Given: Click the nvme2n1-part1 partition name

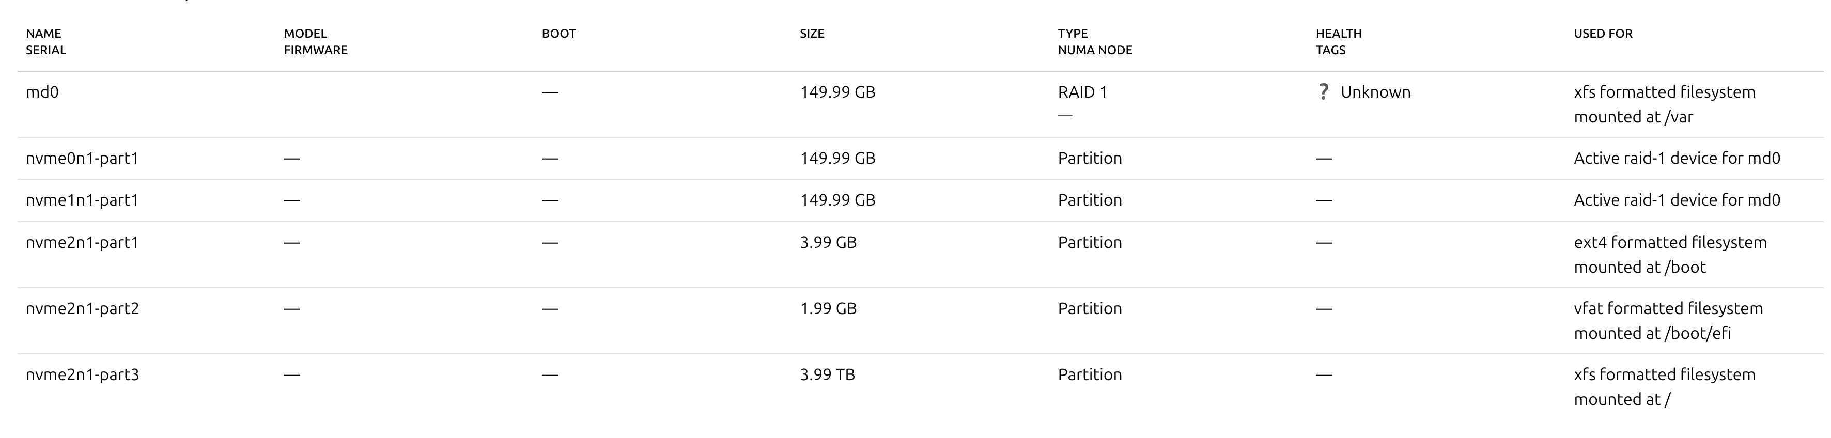Looking at the screenshot, I should (x=83, y=242).
